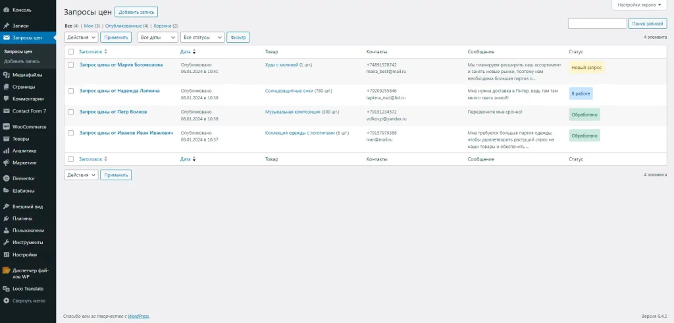
Task: Open the Добавить запись submenu item
Action: point(22,61)
